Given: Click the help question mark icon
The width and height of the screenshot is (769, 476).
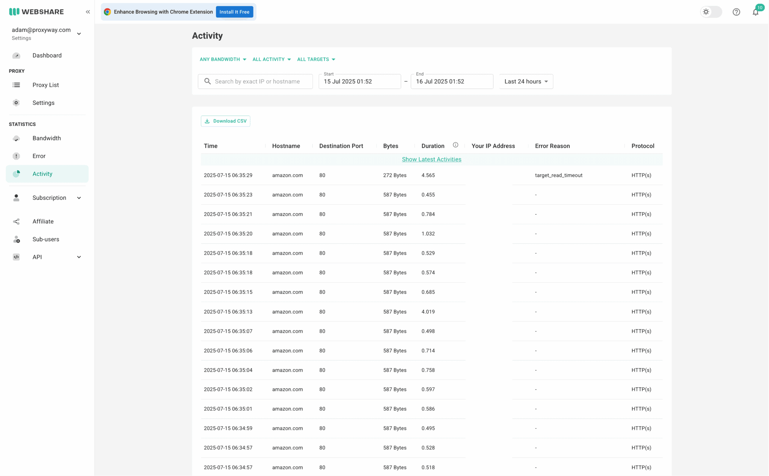Looking at the screenshot, I should point(736,12).
